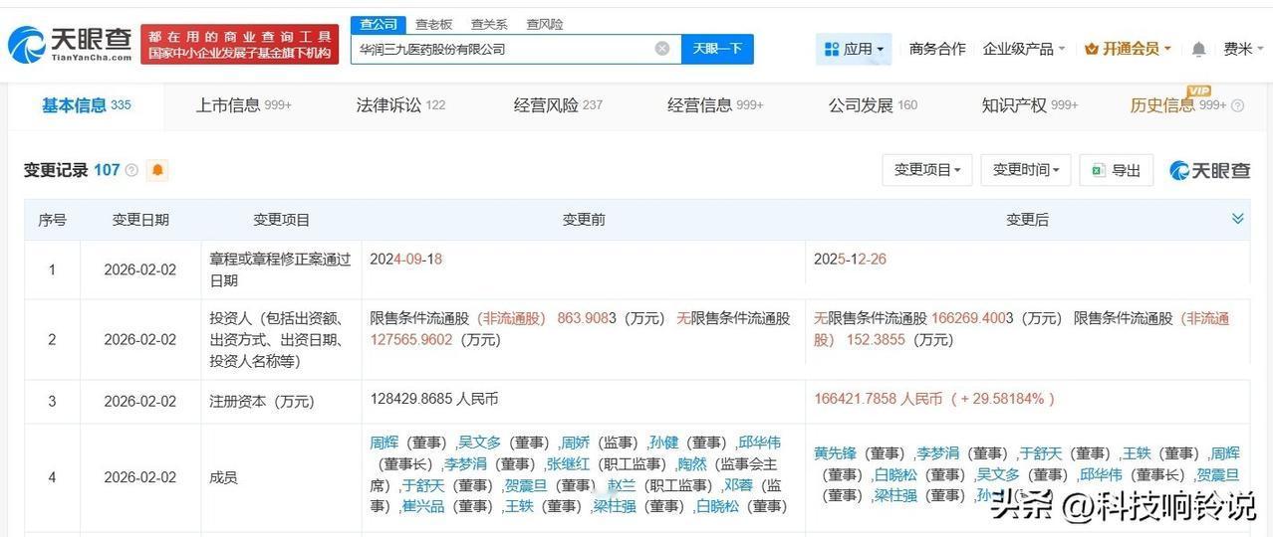Switch to the 公司发展 tab

(x=873, y=105)
